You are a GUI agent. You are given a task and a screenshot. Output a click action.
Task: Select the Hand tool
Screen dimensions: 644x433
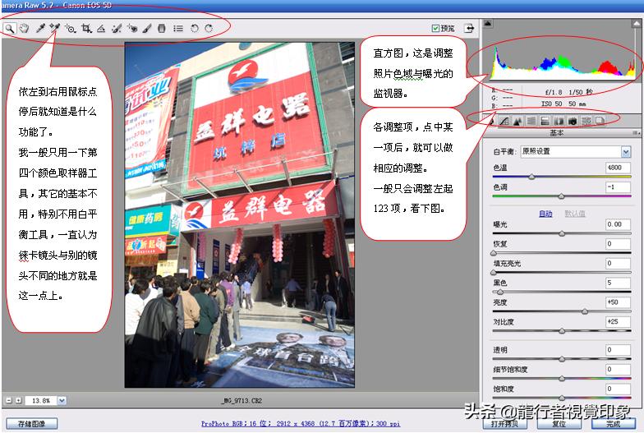click(25, 28)
